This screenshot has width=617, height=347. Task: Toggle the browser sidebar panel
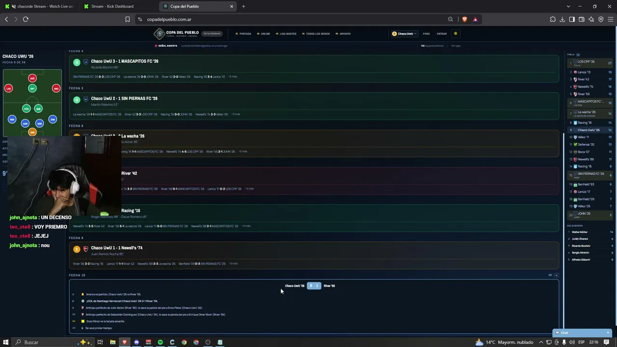coord(572,19)
